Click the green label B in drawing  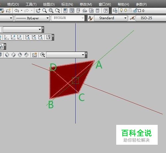pos(51,105)
